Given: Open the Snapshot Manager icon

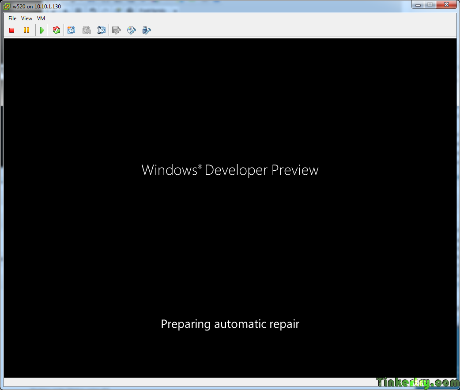Looking at the screenshot, I should point(101,30).
